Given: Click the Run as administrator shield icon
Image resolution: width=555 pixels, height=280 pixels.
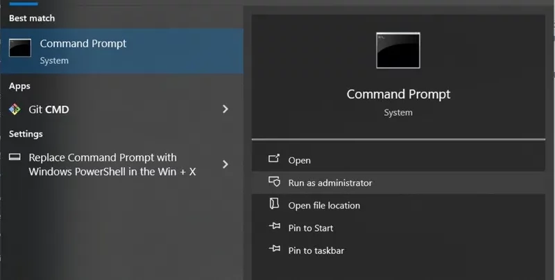Looking at the screenshot, I should coord(274,182).
